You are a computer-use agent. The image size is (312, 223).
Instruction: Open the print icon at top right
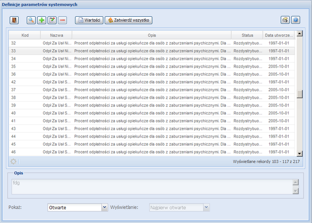pyautogui.click(x=285, y=20)
